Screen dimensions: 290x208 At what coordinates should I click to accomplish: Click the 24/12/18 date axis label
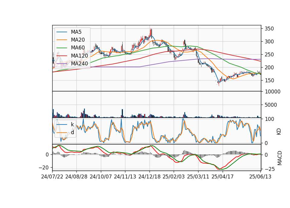tap(150, 177)
